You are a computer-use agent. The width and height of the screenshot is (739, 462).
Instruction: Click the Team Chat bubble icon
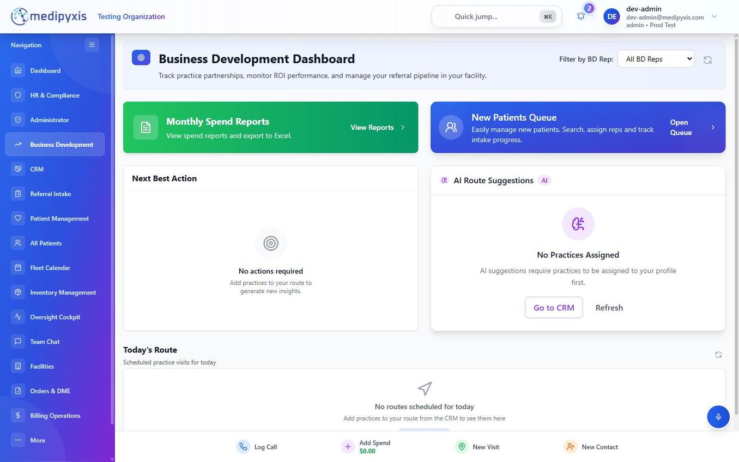coord(18,341)
